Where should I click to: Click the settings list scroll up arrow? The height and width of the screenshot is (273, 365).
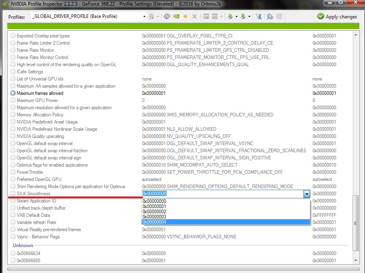pyautogui.click(x=356, y=35)
